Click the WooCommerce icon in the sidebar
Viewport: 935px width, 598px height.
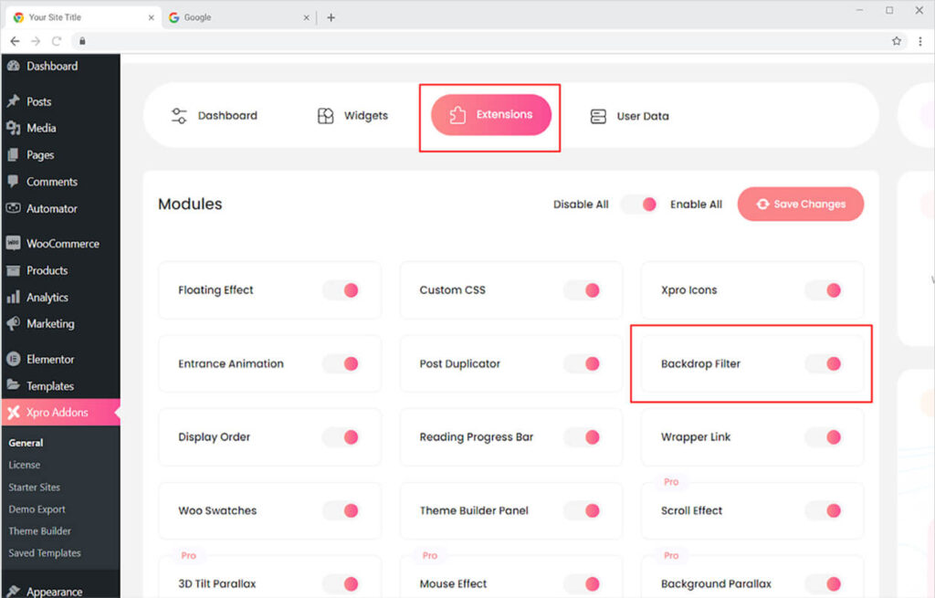click(13, 244)
